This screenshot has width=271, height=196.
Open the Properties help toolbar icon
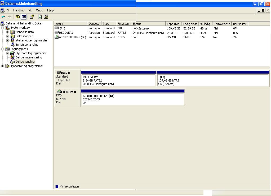coord(32,17)
